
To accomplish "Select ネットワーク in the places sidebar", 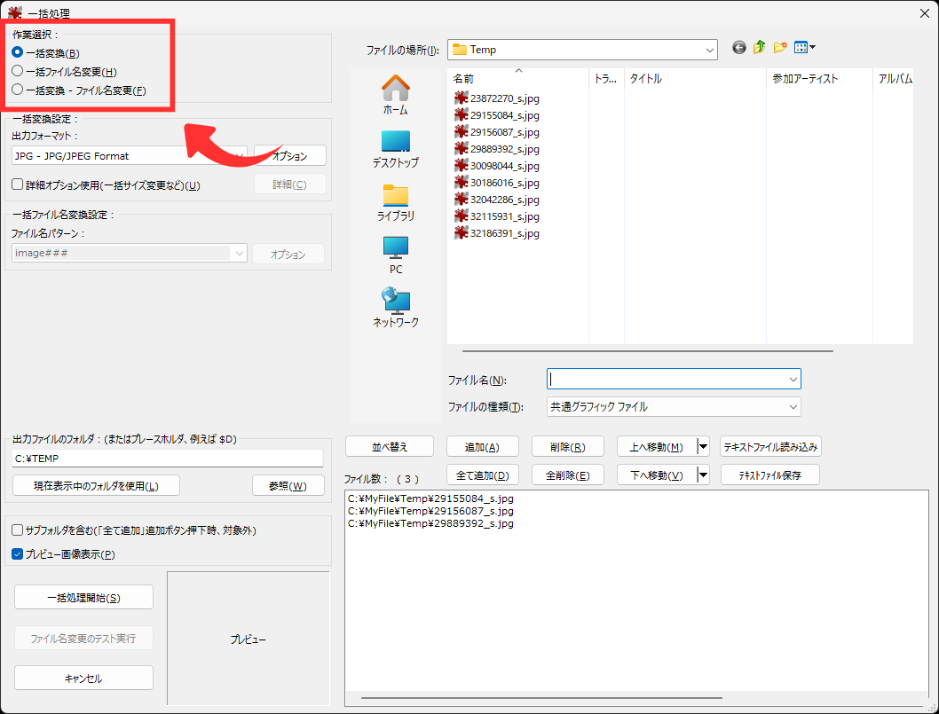I will click(x=395, y=309).
